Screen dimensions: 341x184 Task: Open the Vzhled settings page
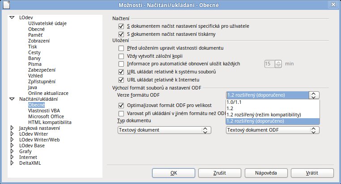pos(35,76)
